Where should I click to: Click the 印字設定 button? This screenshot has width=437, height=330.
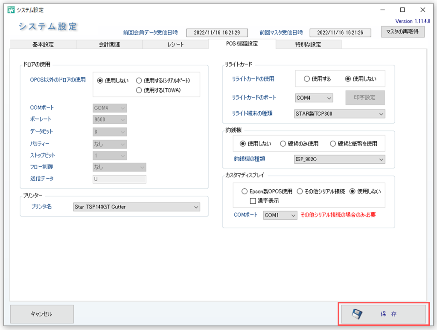[x=365, y=98]
